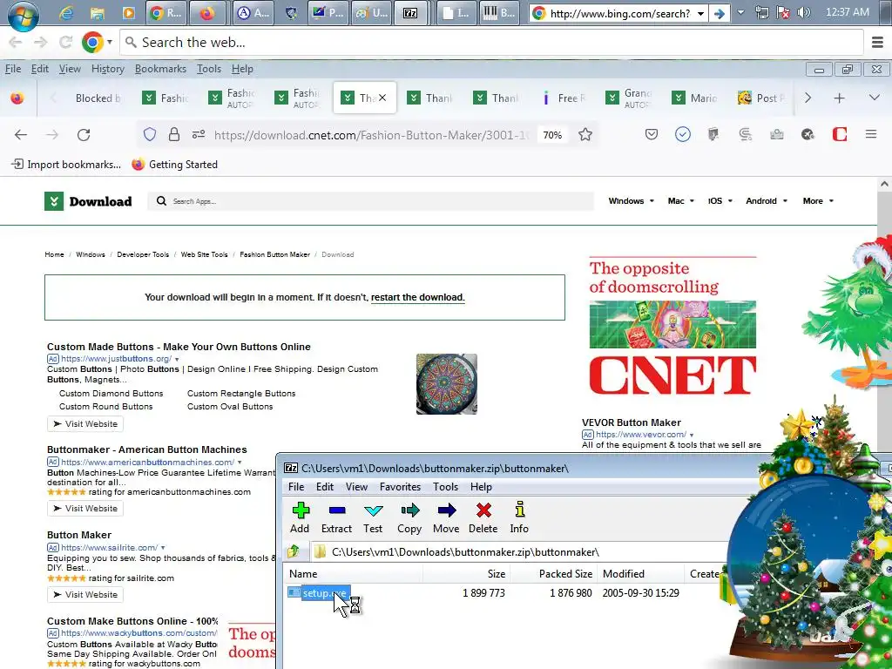Viewport: 892px width, 669px height.
Task: Click restart the download link
Action: coord(417,298)
